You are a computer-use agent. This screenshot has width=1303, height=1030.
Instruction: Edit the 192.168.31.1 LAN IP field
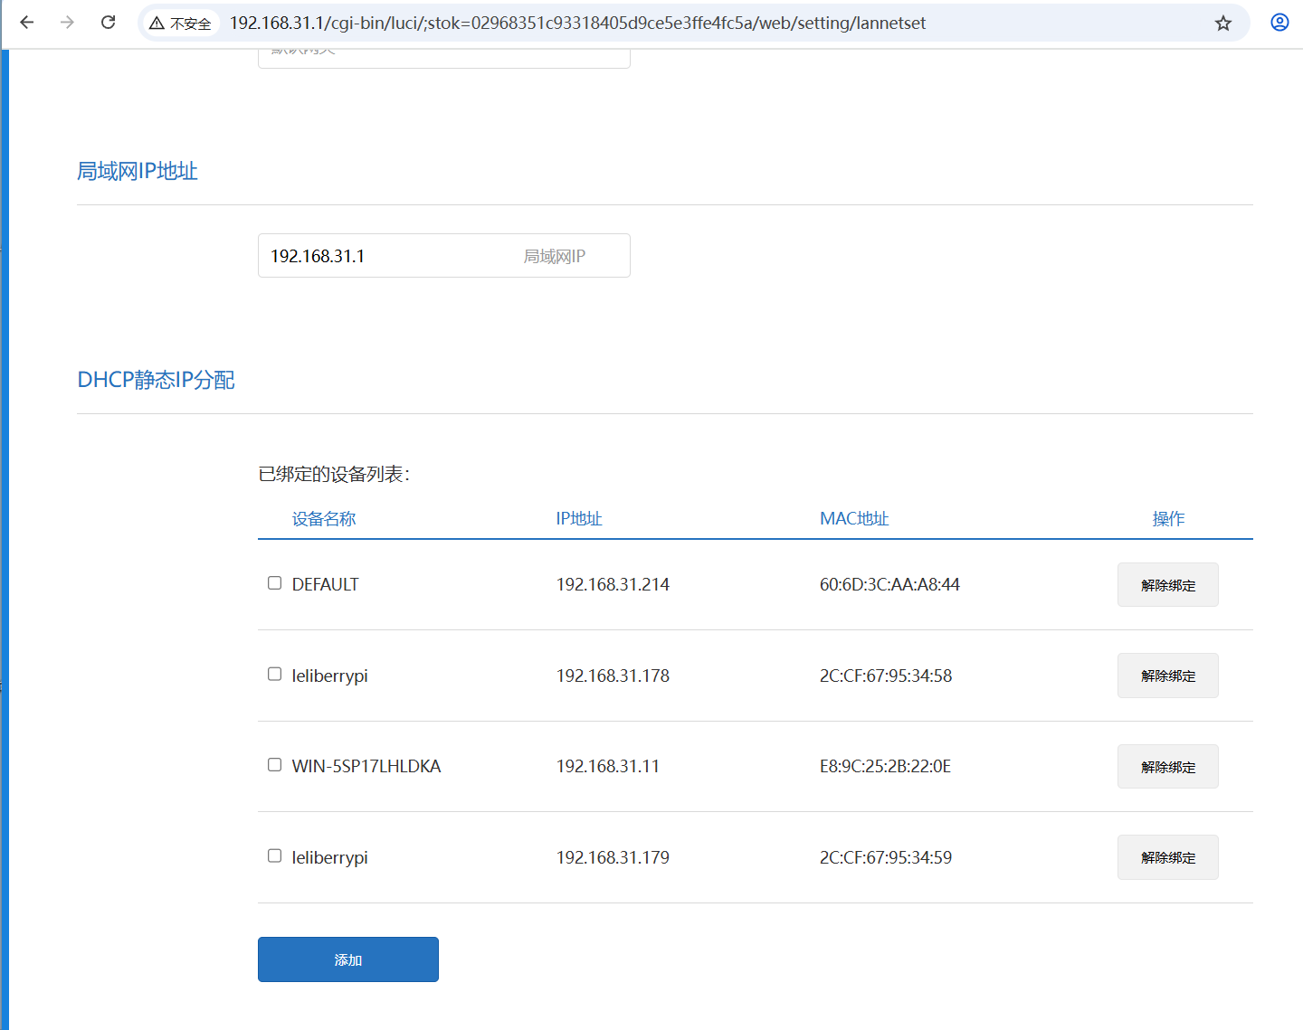[x=443, y=256]
